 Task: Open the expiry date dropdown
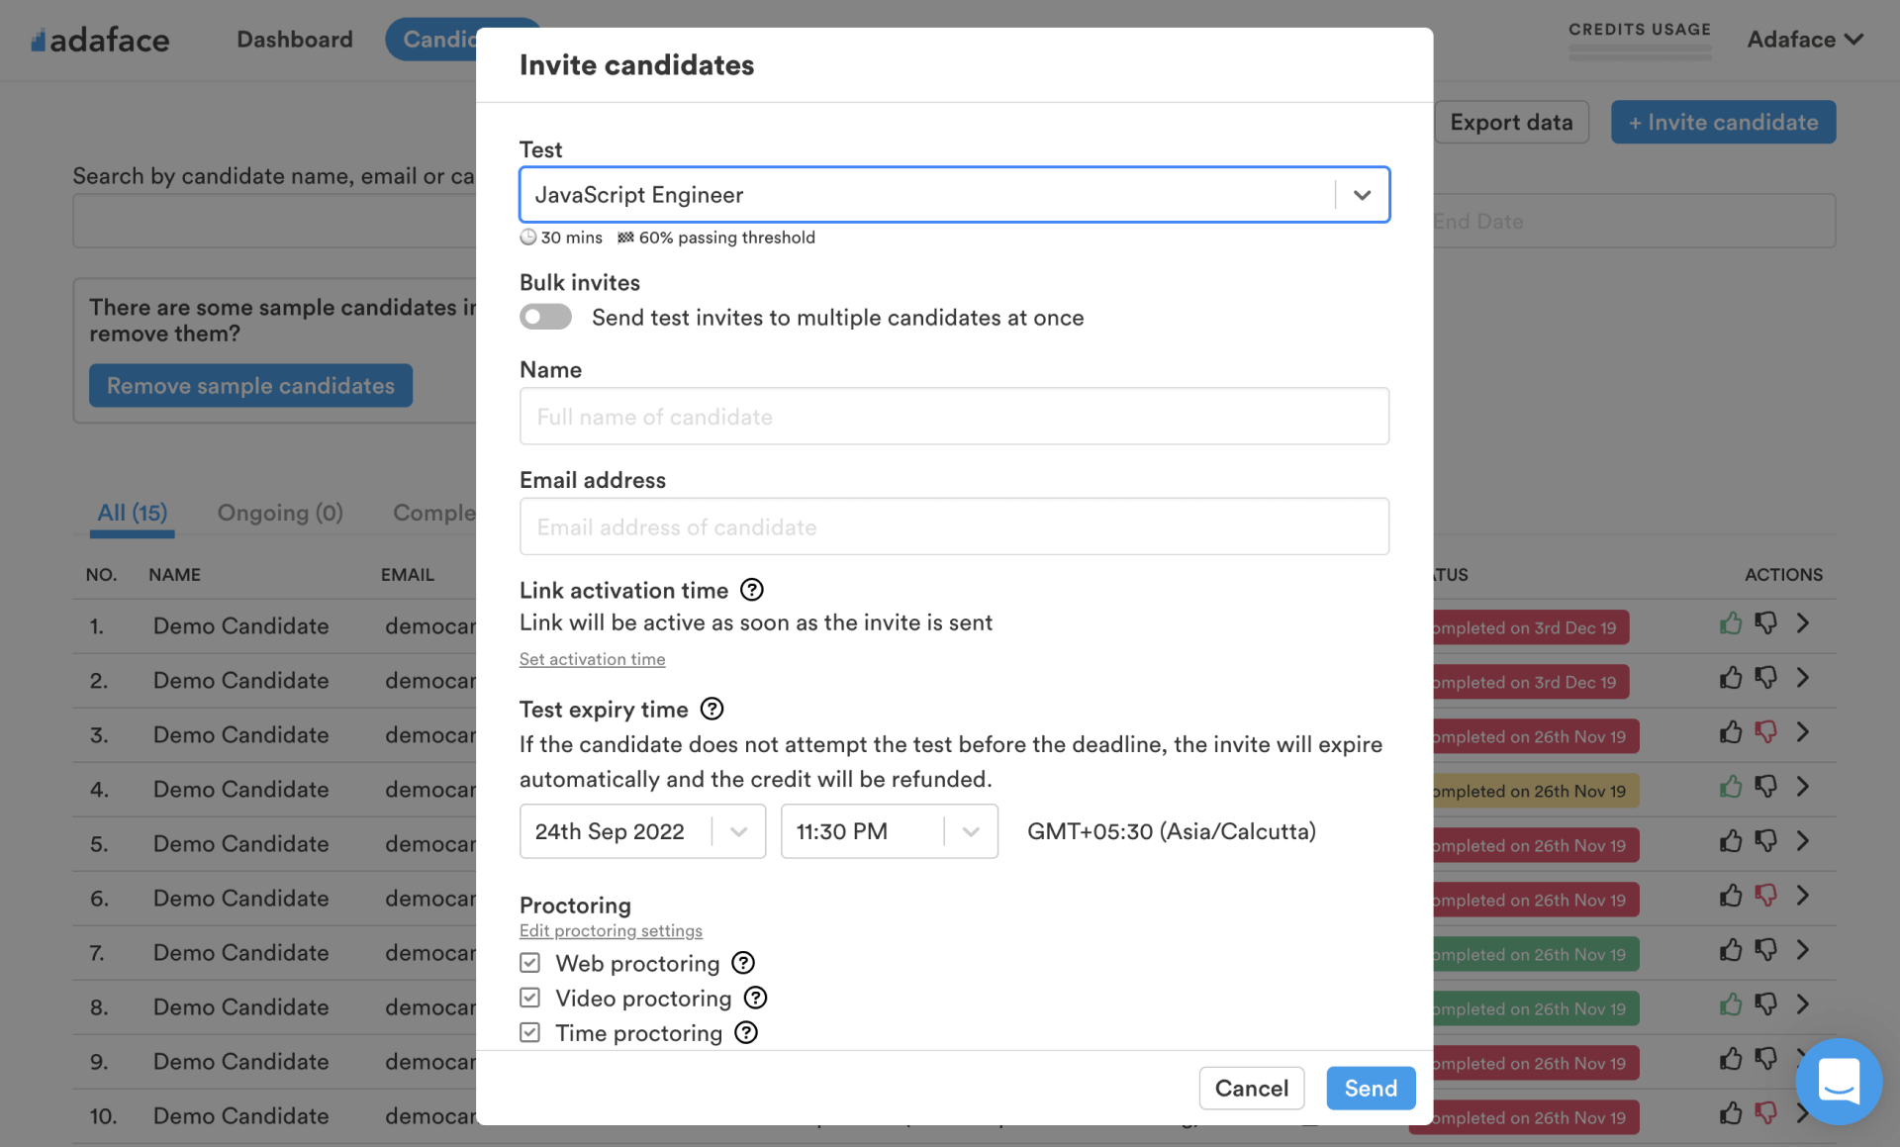tap(738, 831)
